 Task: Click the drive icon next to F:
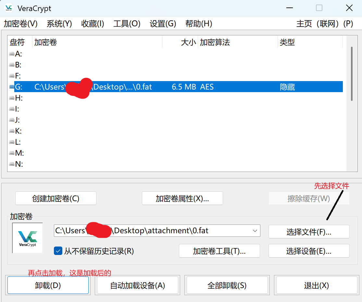[x=12, y=76]
